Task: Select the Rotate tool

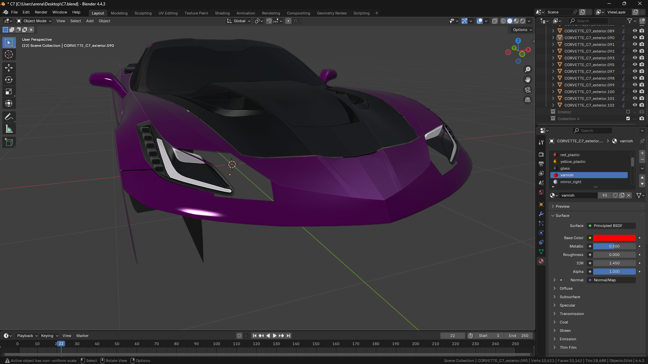Action: tap(9, 80)
